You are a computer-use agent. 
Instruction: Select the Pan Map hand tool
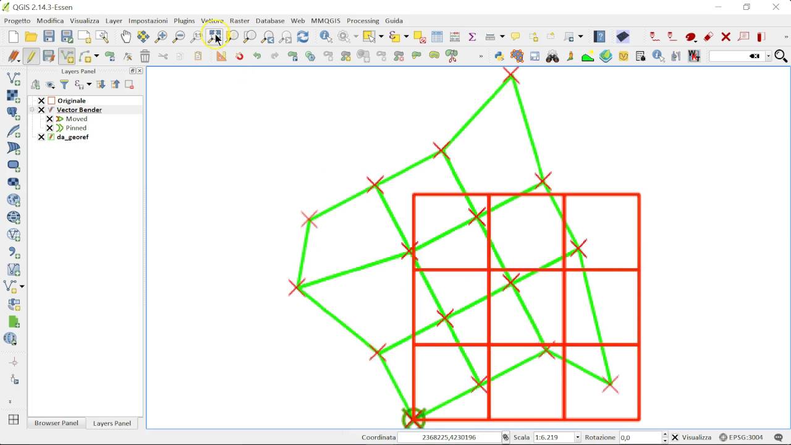125,37
